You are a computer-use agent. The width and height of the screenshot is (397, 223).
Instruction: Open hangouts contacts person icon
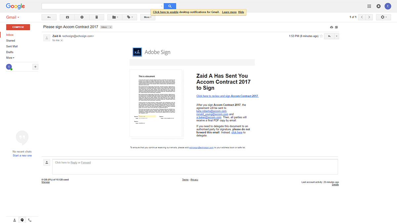[x=15, y=220]
